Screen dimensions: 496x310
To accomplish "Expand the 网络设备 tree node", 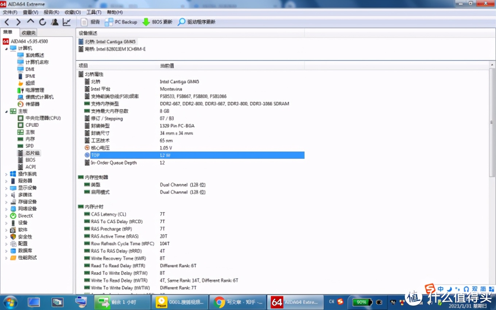I will click(6, 209).
